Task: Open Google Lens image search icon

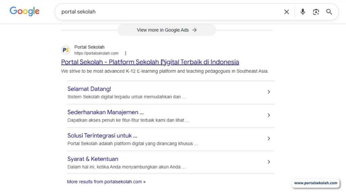Action: coord(316,12)
